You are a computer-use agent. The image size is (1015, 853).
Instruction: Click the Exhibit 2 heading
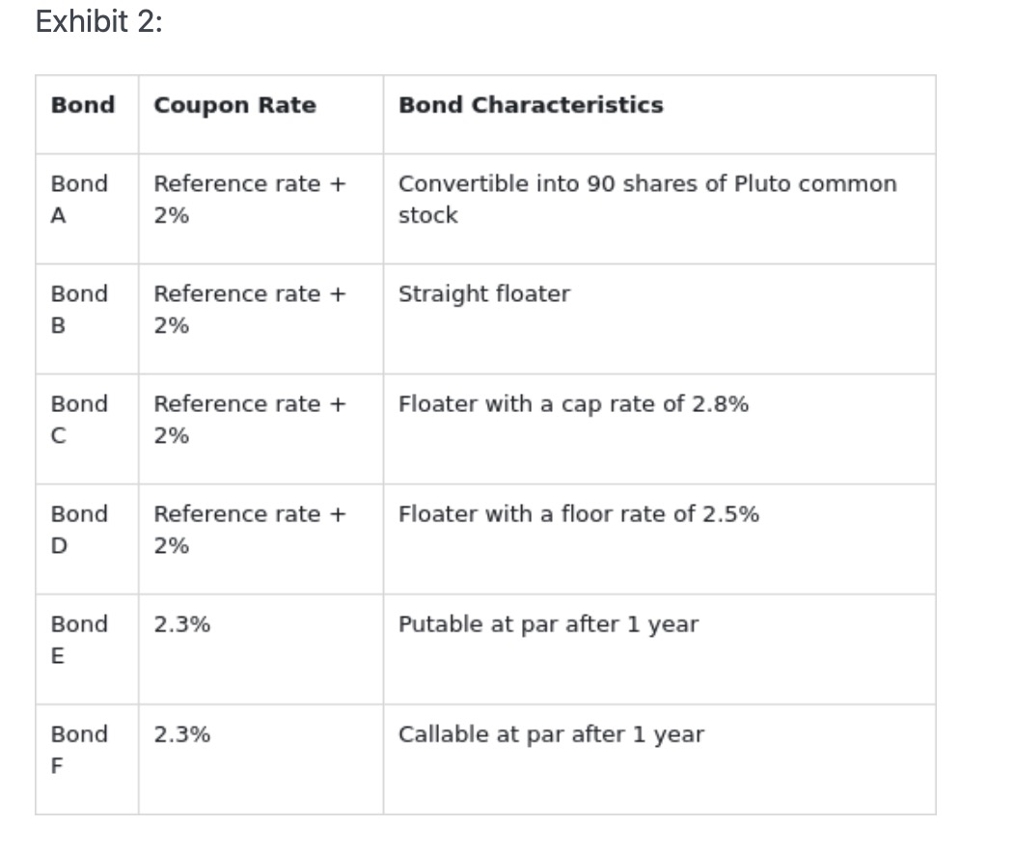click(x=99, y=22)
